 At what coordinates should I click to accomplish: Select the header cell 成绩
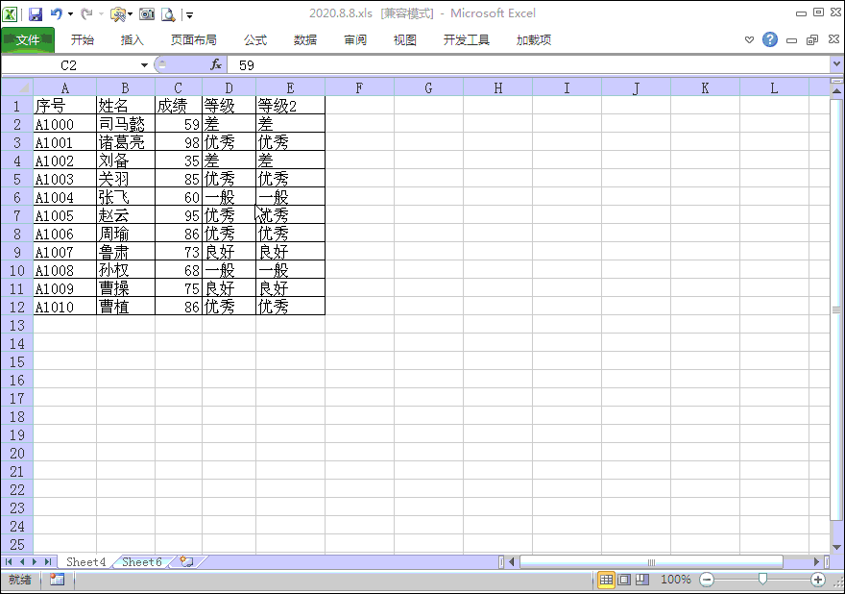click(179, 106)
